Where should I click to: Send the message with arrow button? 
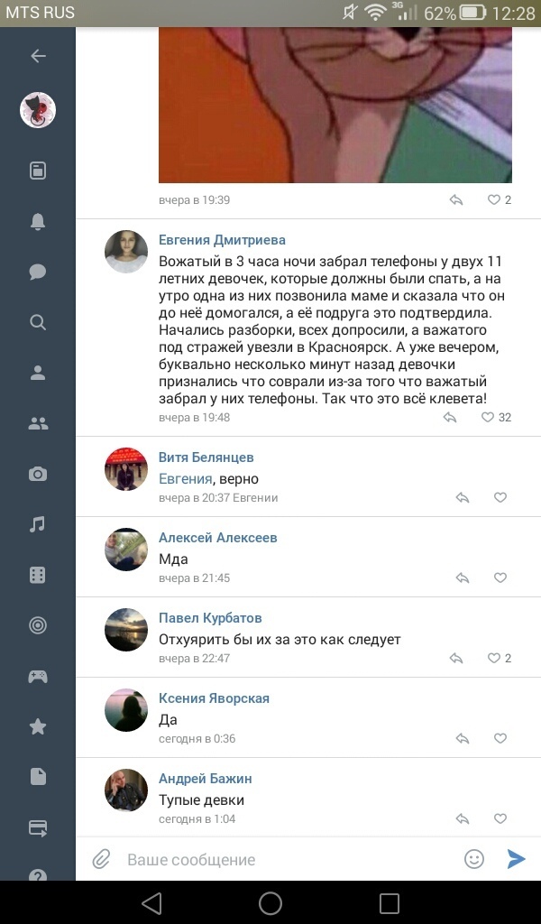(517, 859)
